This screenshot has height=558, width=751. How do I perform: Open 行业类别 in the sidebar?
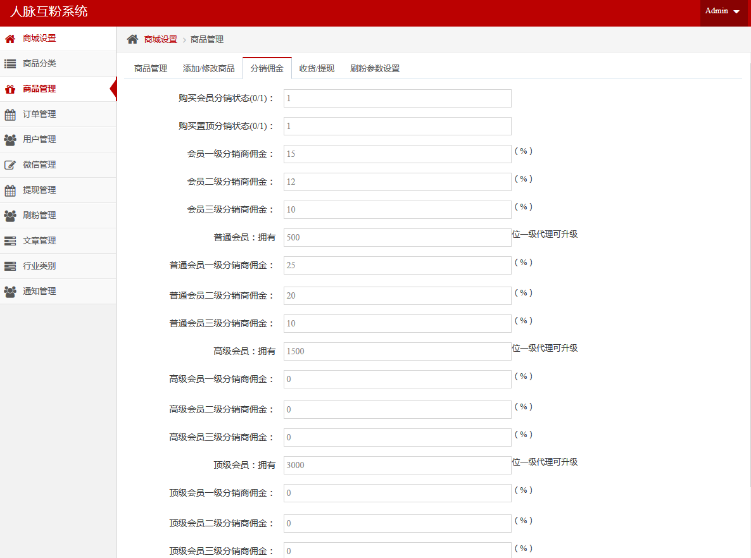(x=39, y=266)
